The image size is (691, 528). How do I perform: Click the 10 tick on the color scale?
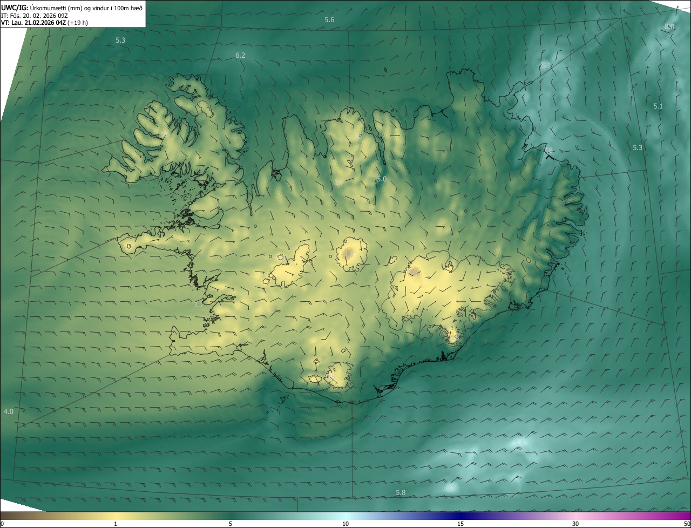pyautogui.click(x=345, y=524)
